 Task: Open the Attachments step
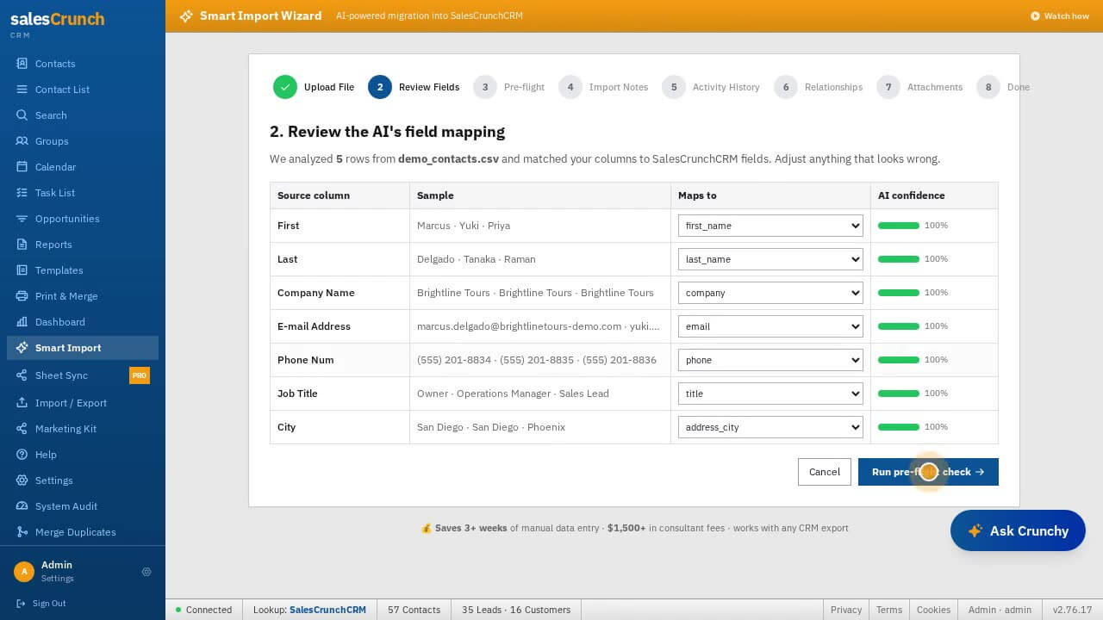[x=919, y=87]
